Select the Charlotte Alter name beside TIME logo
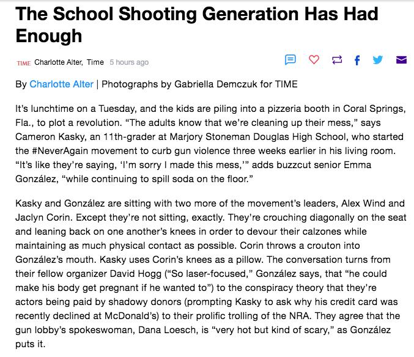This screenshot has width=414, height=357. (x=58, y=62)
